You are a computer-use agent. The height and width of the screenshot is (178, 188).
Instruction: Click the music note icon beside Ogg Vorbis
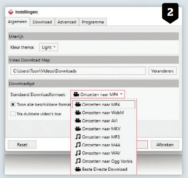pyautogui.click(x=78, y=161)
